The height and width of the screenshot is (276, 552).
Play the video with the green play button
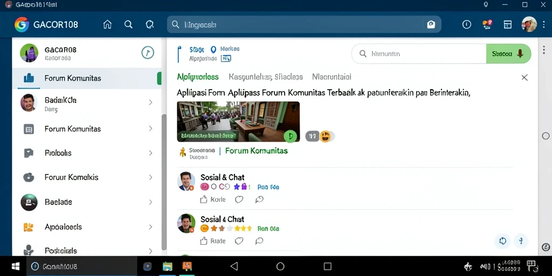(x=290, y=135)
